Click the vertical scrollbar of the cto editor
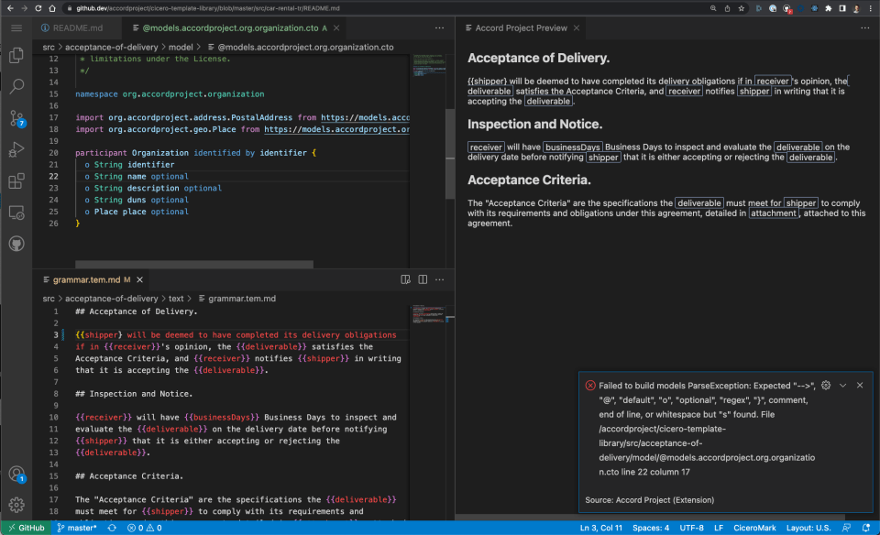 450,154
